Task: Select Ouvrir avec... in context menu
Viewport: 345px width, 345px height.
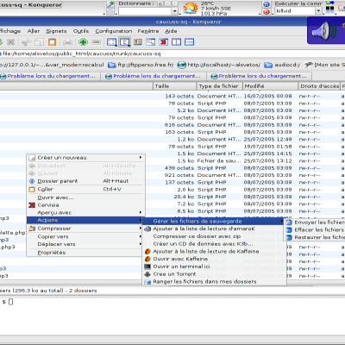Action: tap(85, 198)
